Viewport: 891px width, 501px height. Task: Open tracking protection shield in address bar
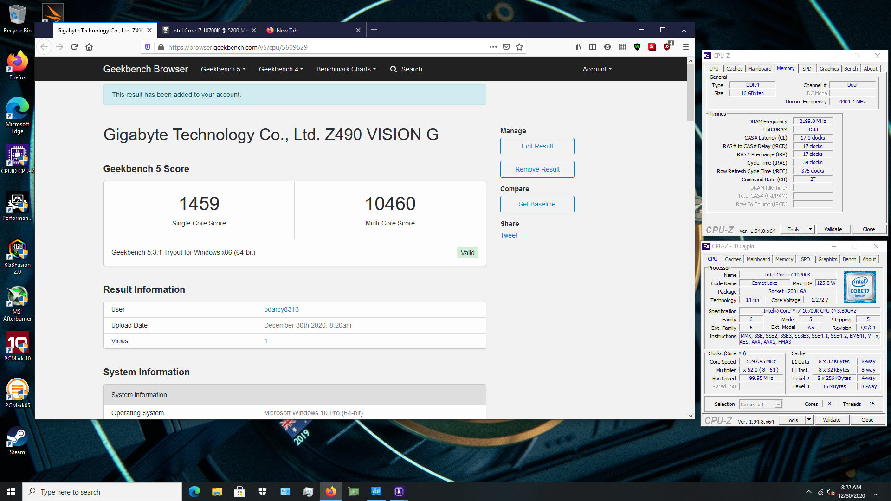148,47
